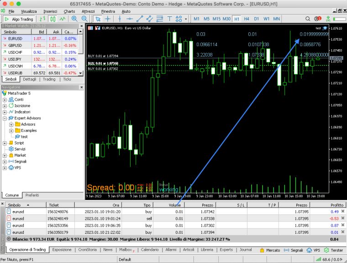347x263 pixels.
Task: Open the Dettagli tab in Market Watch
Action: click(x=29, y=79)
